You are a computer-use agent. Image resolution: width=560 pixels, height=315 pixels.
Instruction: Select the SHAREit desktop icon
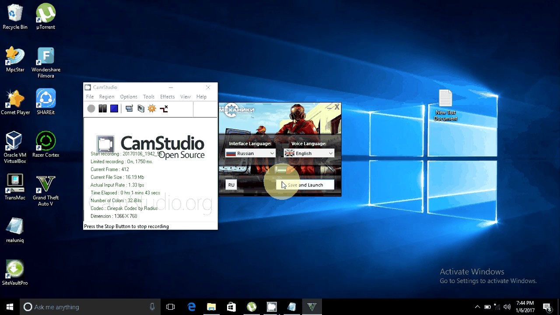[45, 102]
